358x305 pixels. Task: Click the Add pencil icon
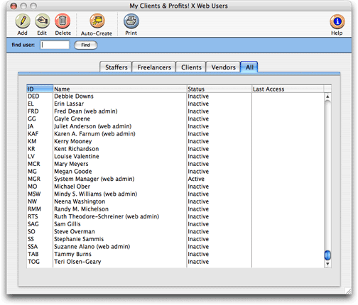tap(23, 21)
